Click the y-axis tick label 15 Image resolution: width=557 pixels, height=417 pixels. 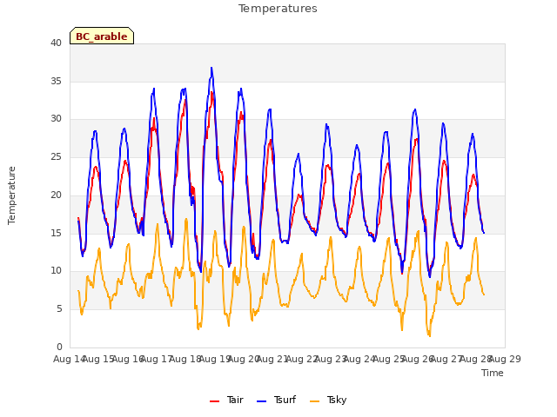(56, 233)
